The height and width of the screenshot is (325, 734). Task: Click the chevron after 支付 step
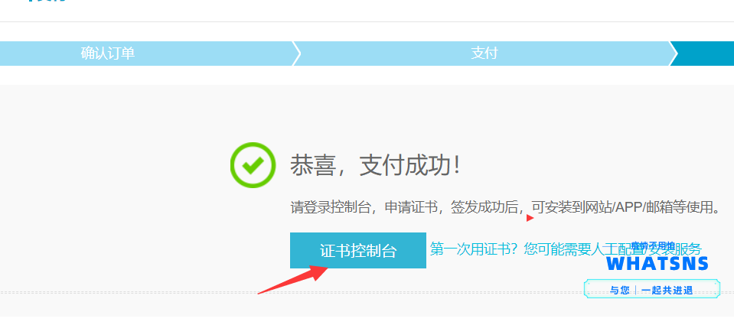point(673,54)
